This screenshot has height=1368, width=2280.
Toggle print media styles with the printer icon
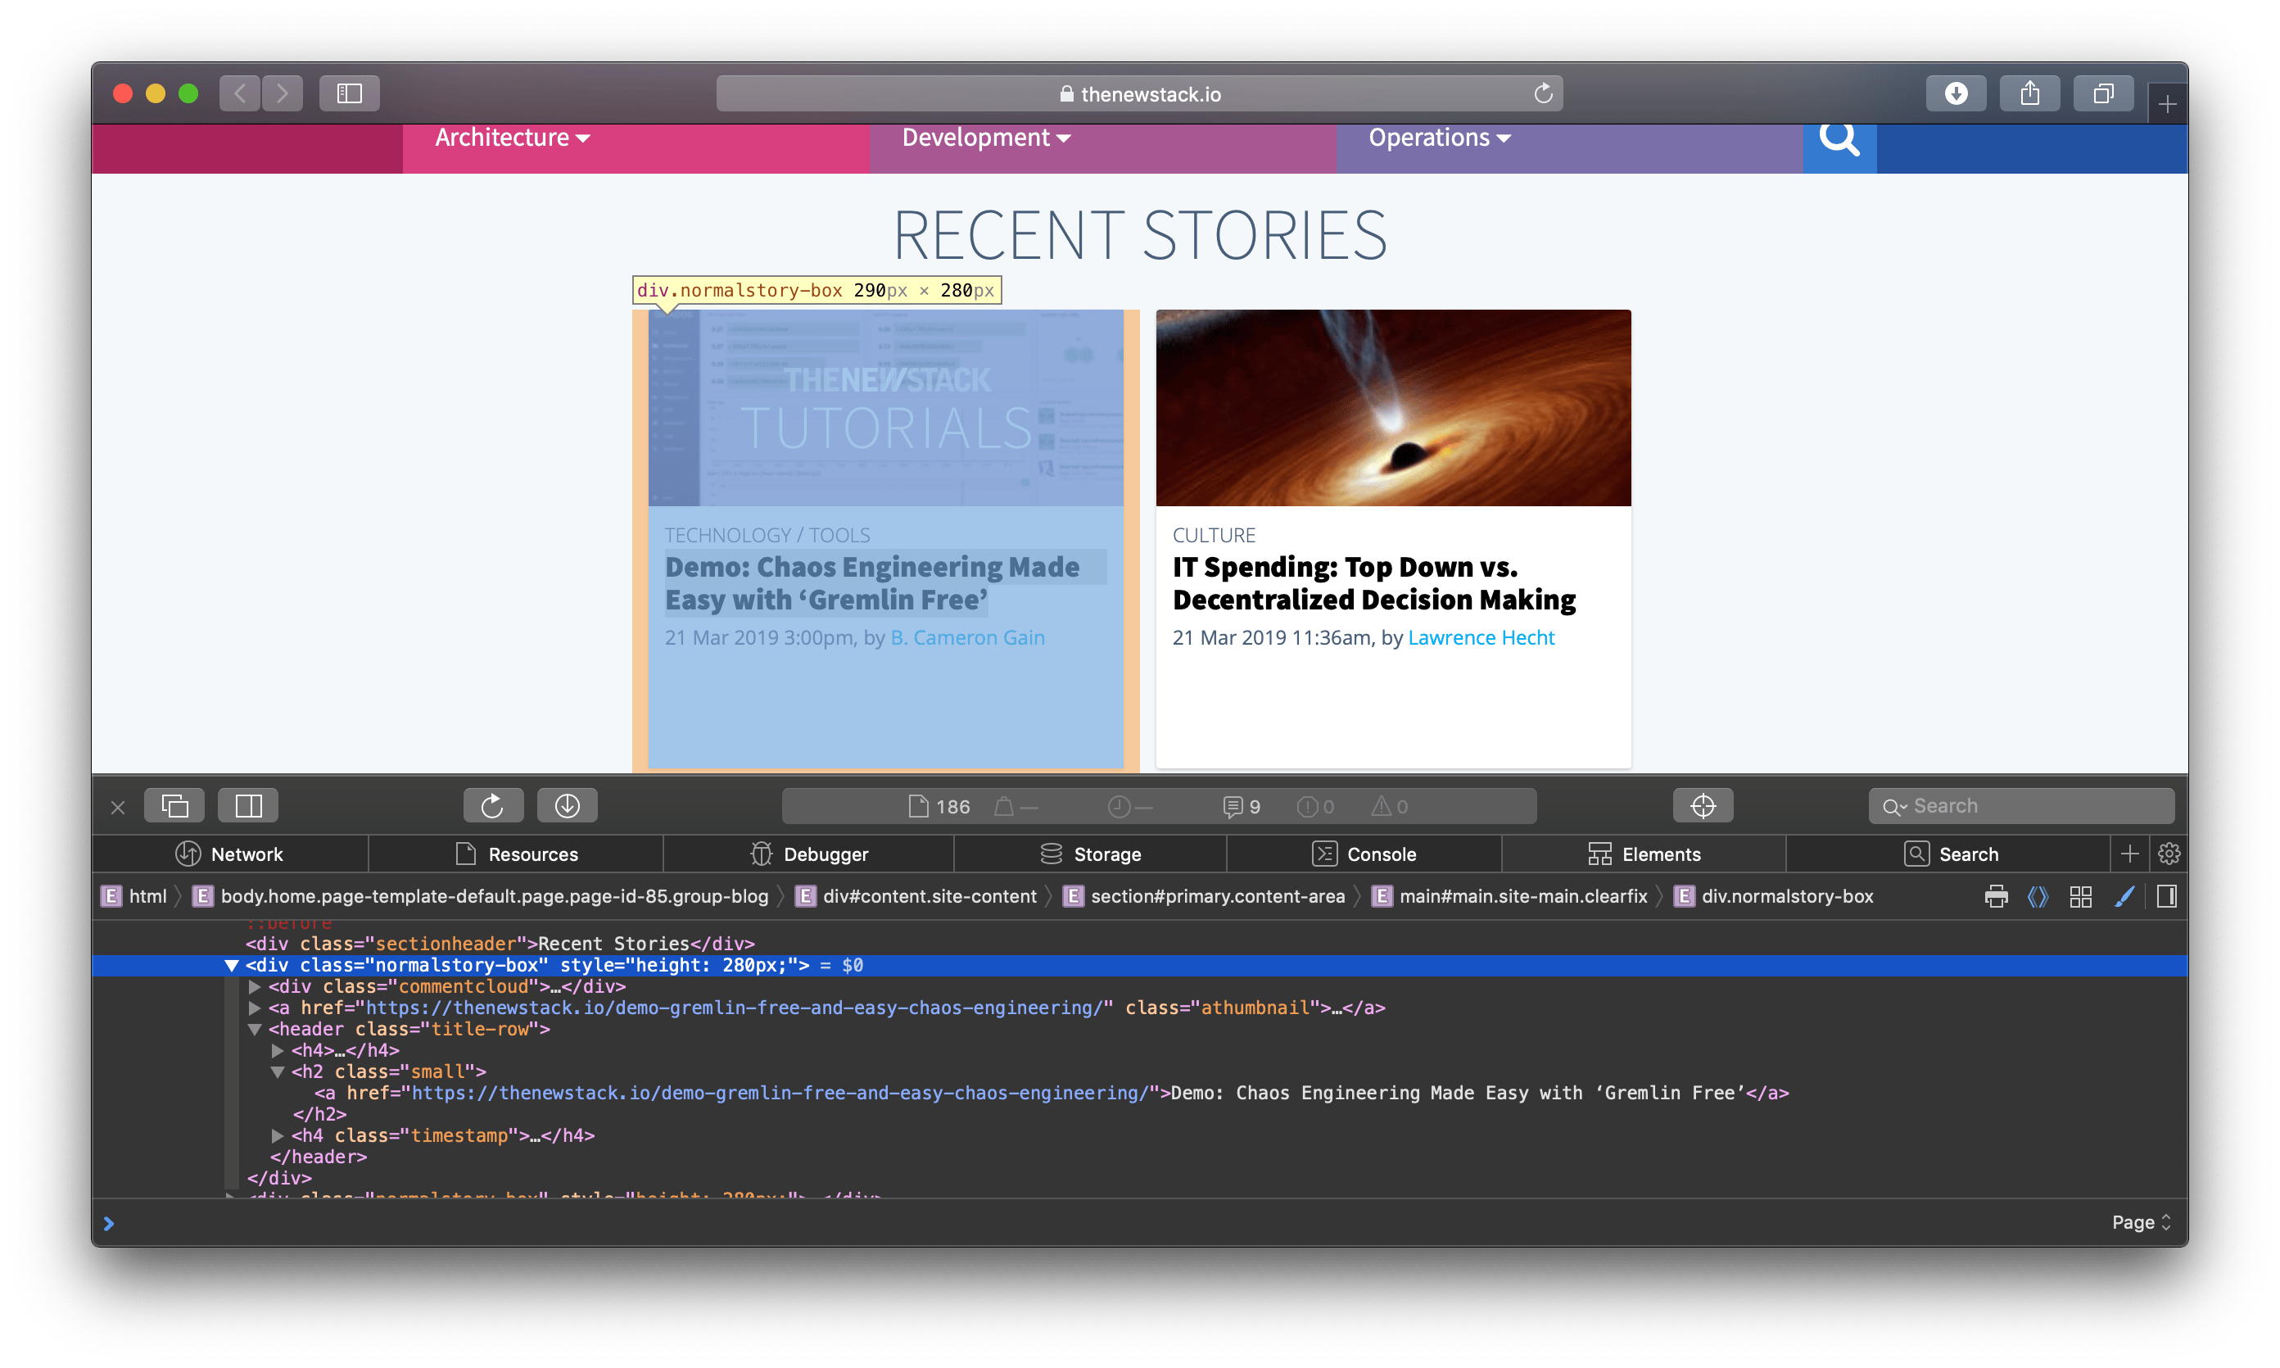[1996, 896]
